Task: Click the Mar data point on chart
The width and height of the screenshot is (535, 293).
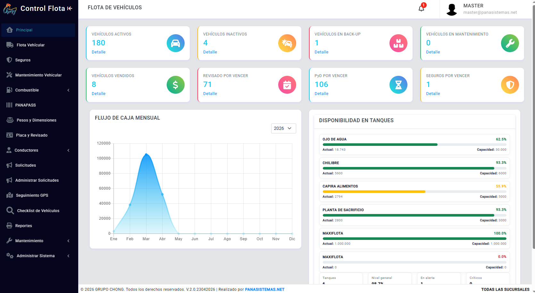Action: point(146,154)
